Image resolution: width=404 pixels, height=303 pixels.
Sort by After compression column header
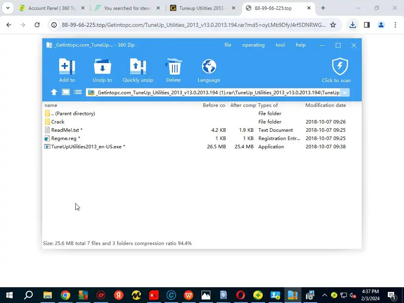tap(243, 105)
